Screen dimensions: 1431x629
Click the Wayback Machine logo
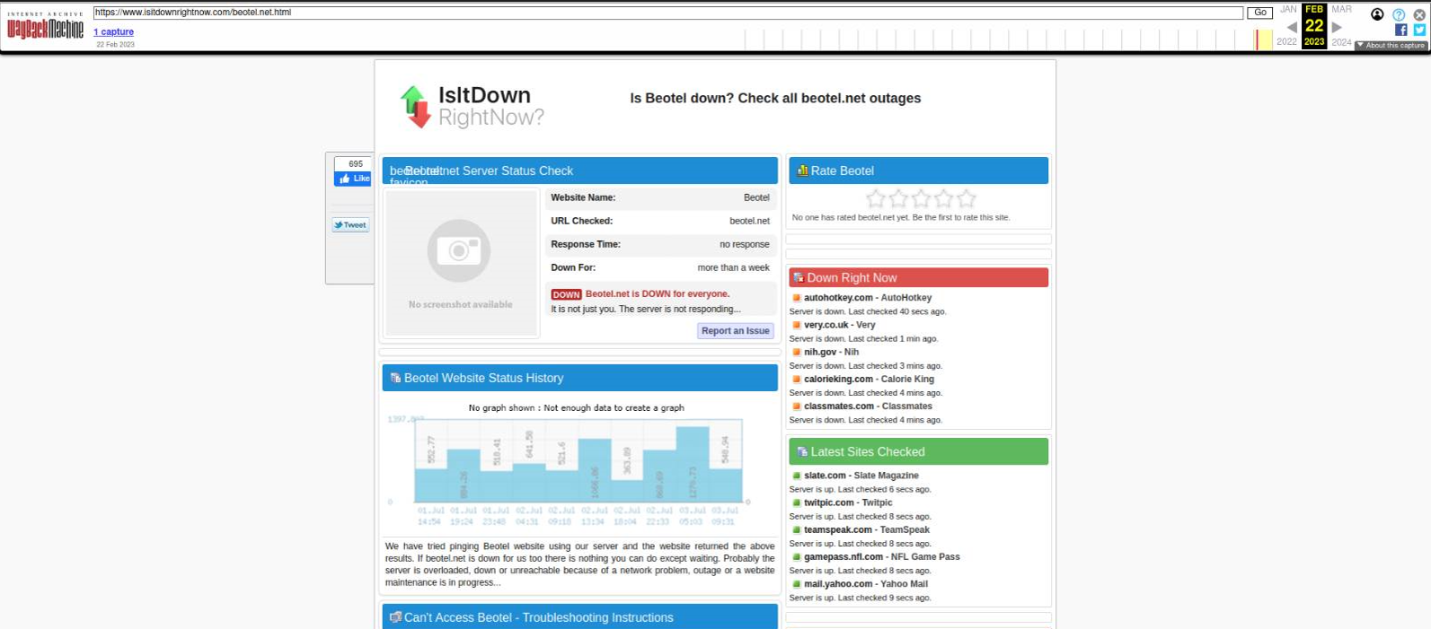coord(45,26)
